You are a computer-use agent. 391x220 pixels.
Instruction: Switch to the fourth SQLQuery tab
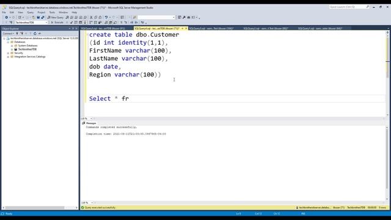[266, 29]
